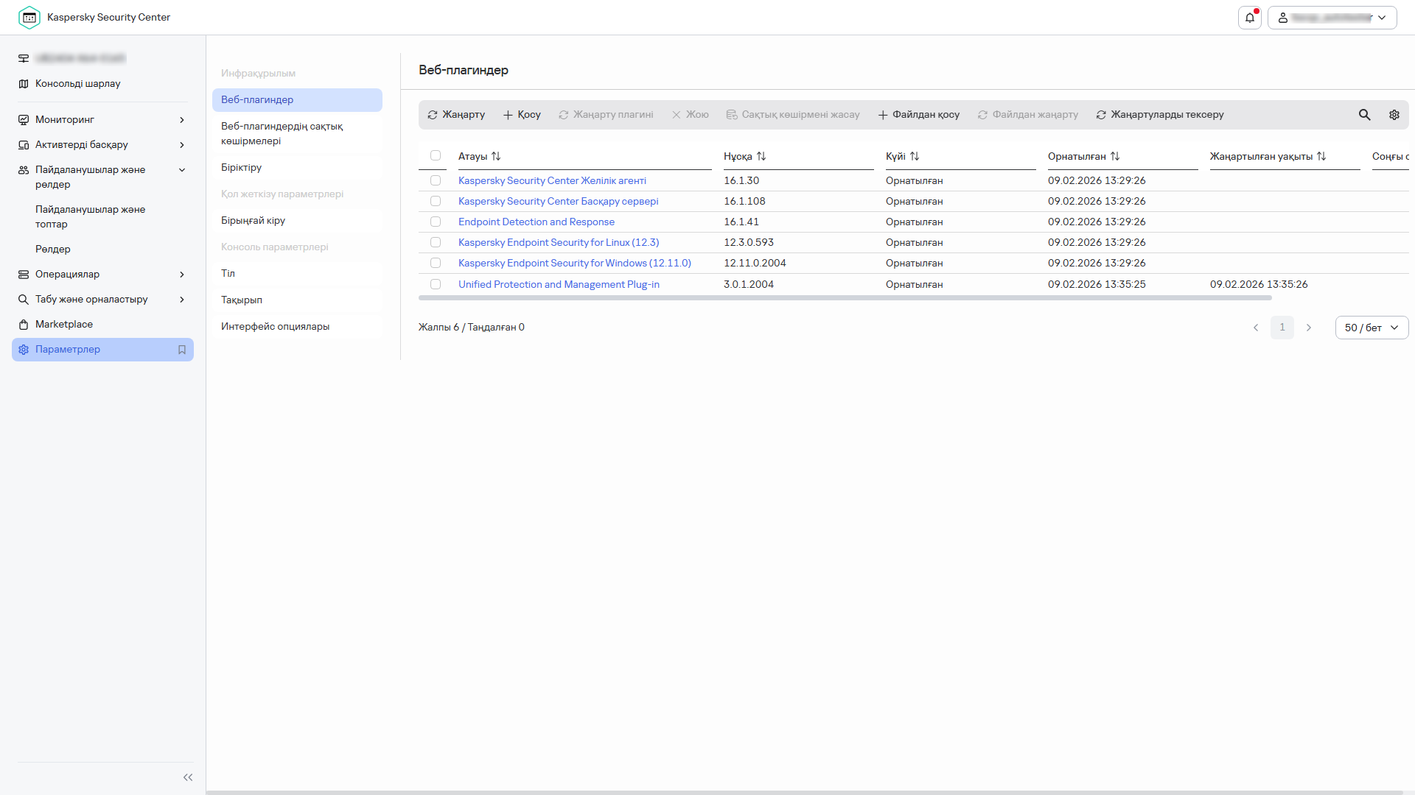Open table column settings gear icon
Screen dimensions: 1415x795
1394,115
